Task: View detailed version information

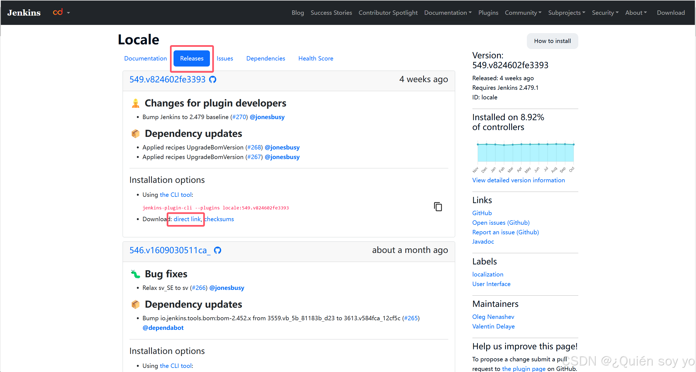Action: [x=518, y=180]
